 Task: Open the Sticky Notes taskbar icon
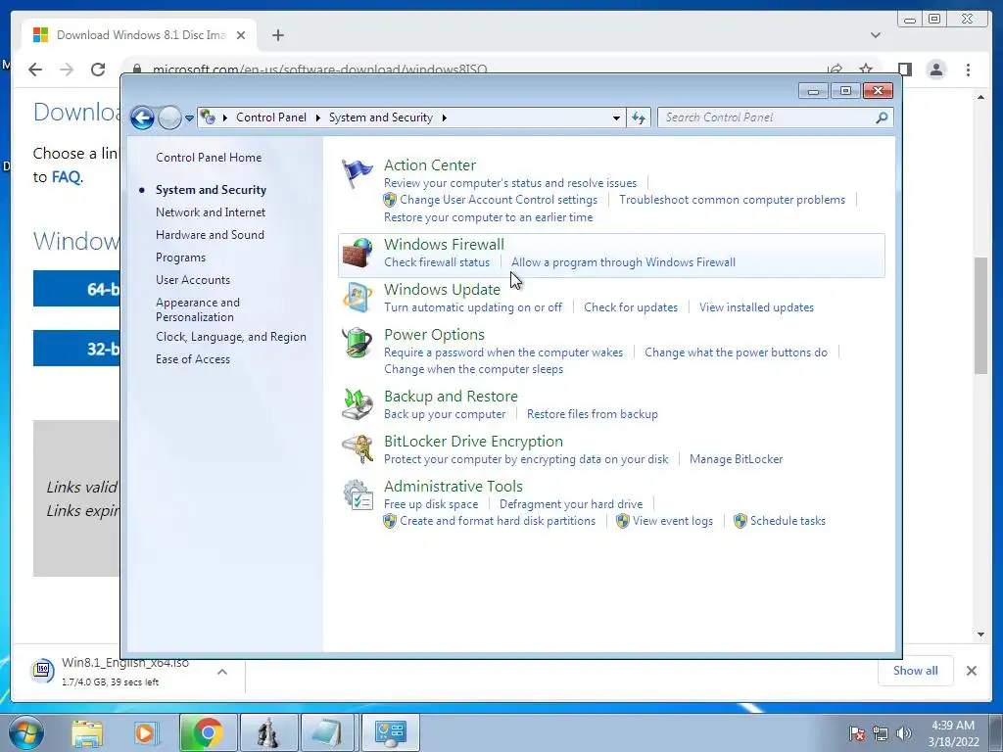[x=326, y=732]
